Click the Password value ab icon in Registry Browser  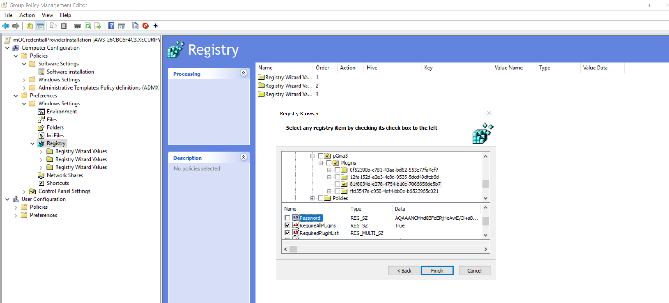[x=296, y=218]
